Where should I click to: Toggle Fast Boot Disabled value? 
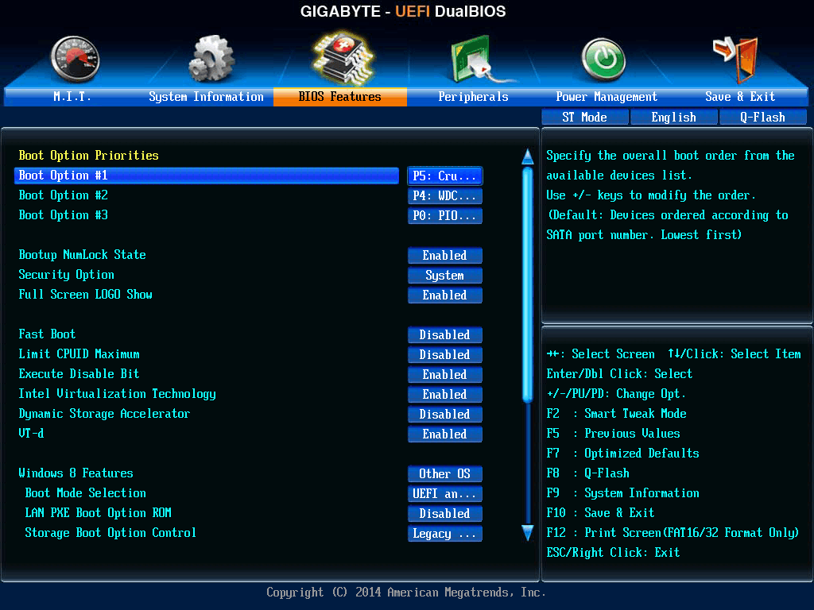coord(445,334)
